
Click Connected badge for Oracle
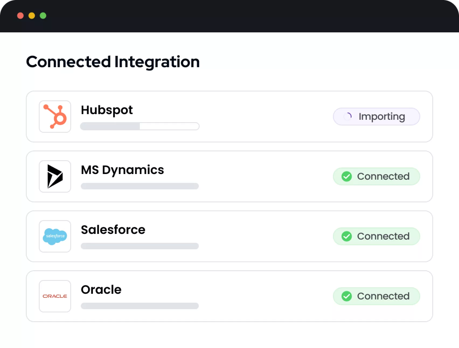point(377,296)
